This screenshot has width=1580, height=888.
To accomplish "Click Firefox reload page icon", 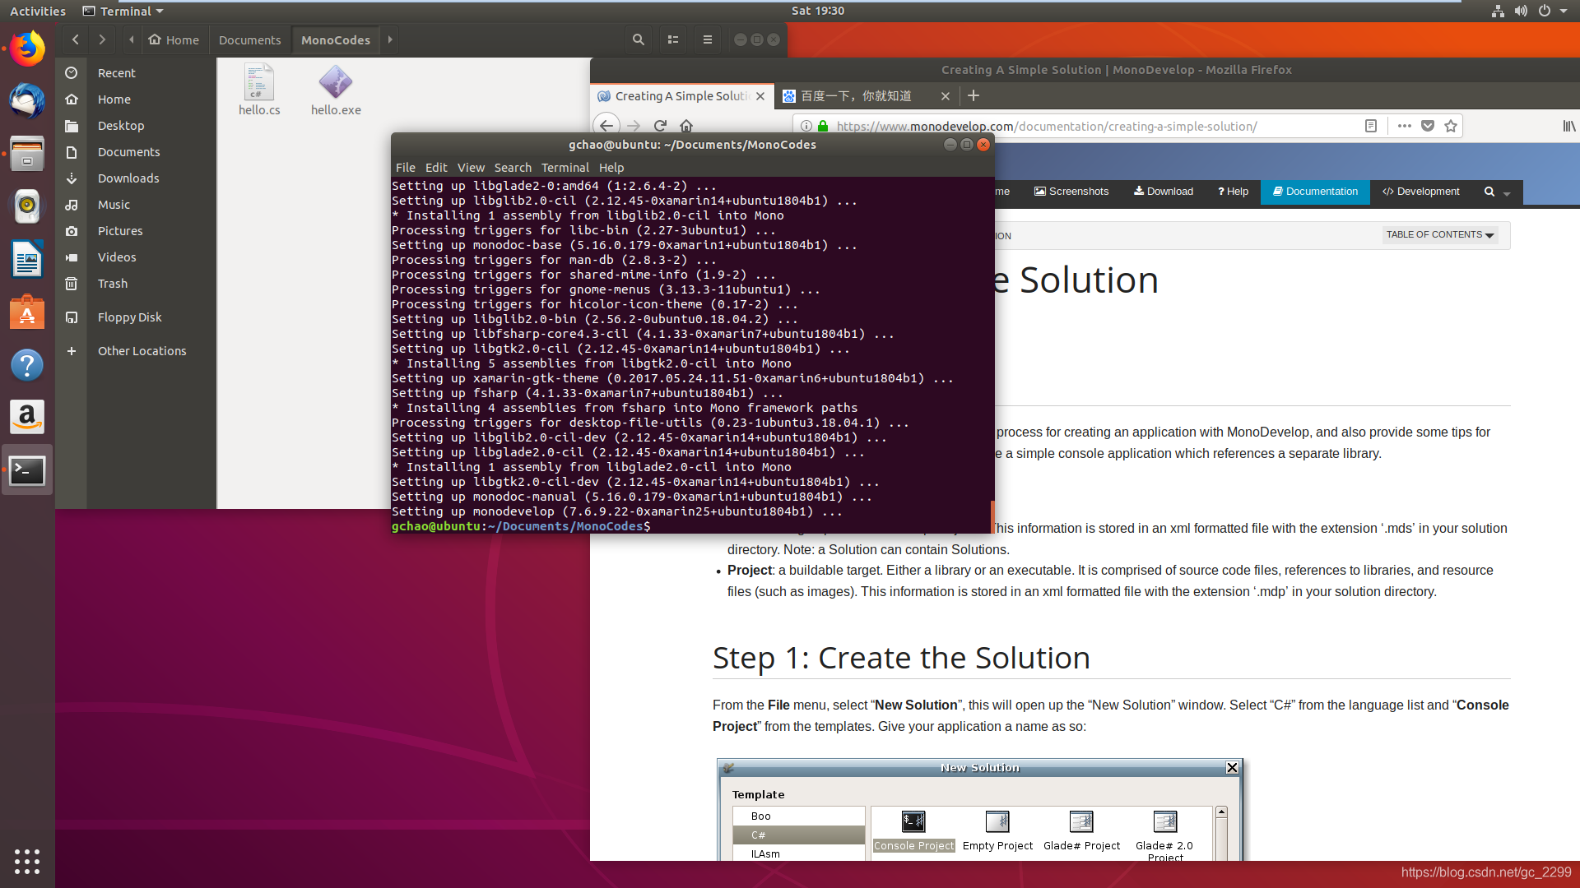I will tap(660, 126).
